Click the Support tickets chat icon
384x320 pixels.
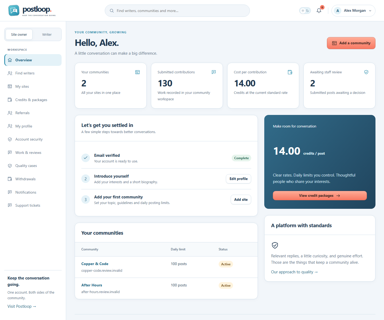click(x=10, y=205)
